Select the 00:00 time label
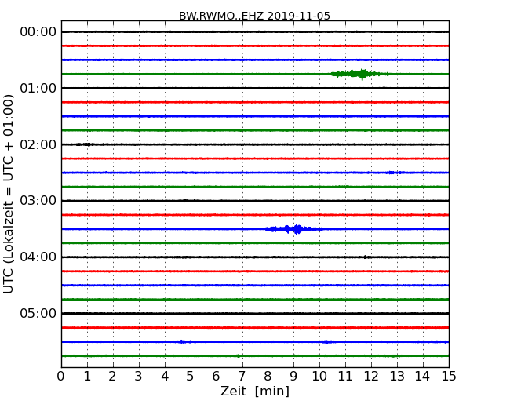Image resolution: width=510 pixels, height=408 pixels. (x=38, y=32)
